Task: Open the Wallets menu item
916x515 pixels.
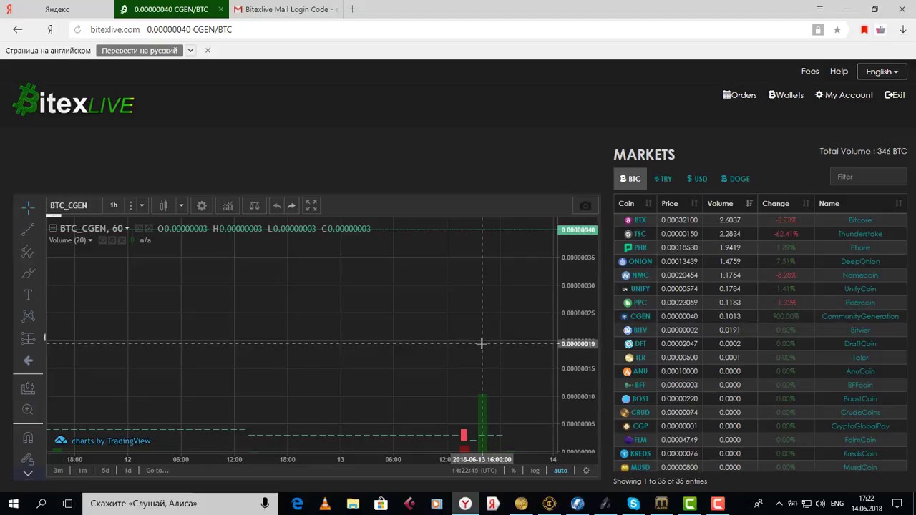Action: click(x=786, y=95)
